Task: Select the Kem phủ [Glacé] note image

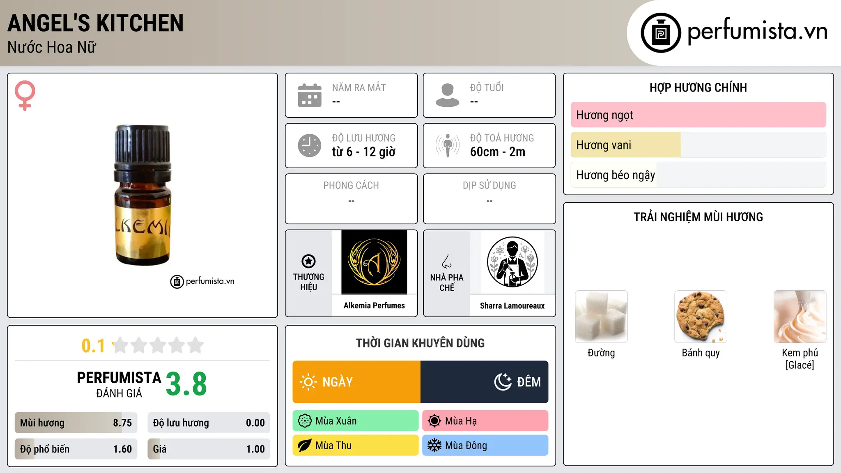Action: tap(800, 317)
